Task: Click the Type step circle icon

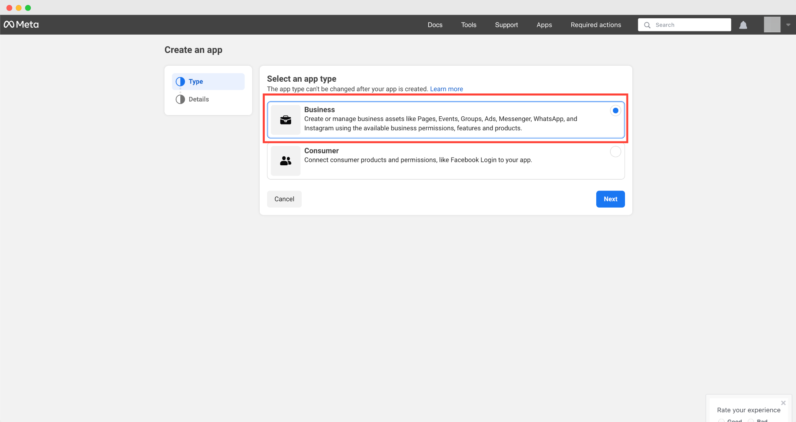Action: (x=180, y=82)
